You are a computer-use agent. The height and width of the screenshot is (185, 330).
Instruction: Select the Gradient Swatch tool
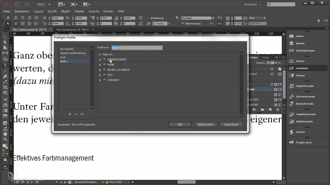5,110
